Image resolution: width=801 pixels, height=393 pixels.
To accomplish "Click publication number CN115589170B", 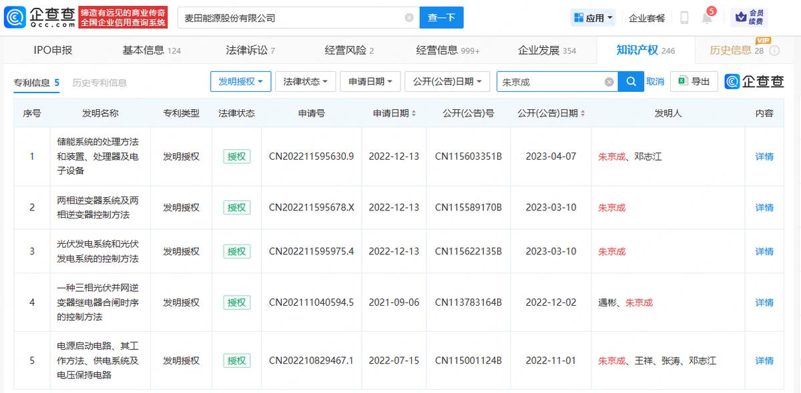I will [468, 207].
